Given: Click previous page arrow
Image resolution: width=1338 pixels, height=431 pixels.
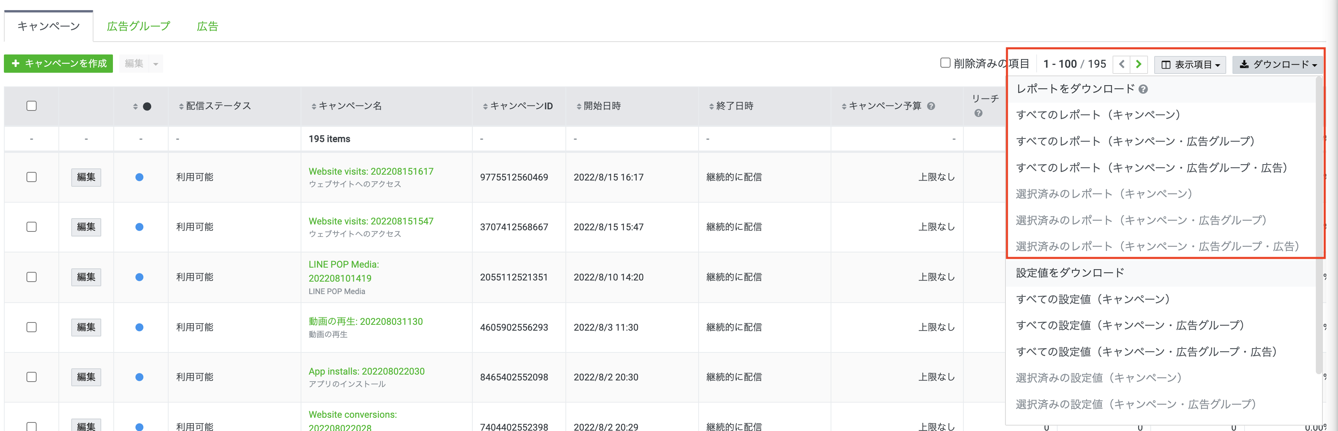Looking at the screenshot, I should coord(1121,64).
